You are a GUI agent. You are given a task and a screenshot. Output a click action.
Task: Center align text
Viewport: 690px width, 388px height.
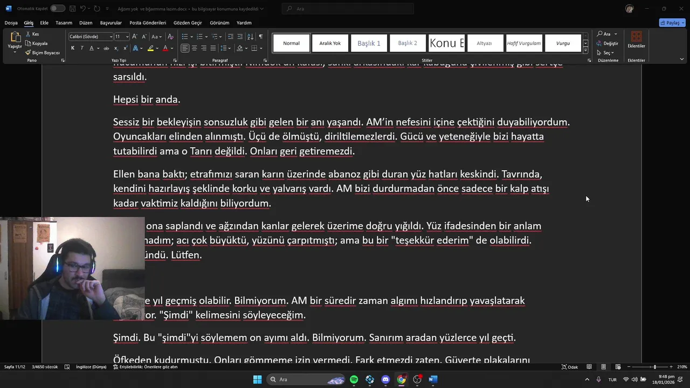195,48
